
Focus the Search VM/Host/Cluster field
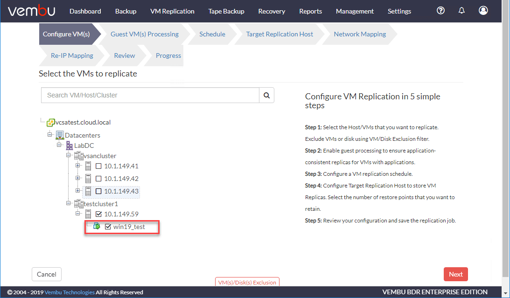[x=150, y=95]
